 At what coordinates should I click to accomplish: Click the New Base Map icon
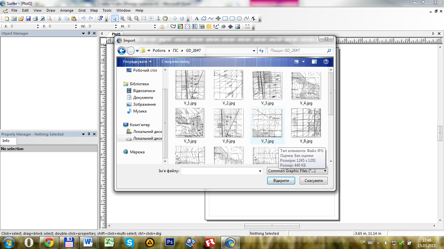pos(173,27)
